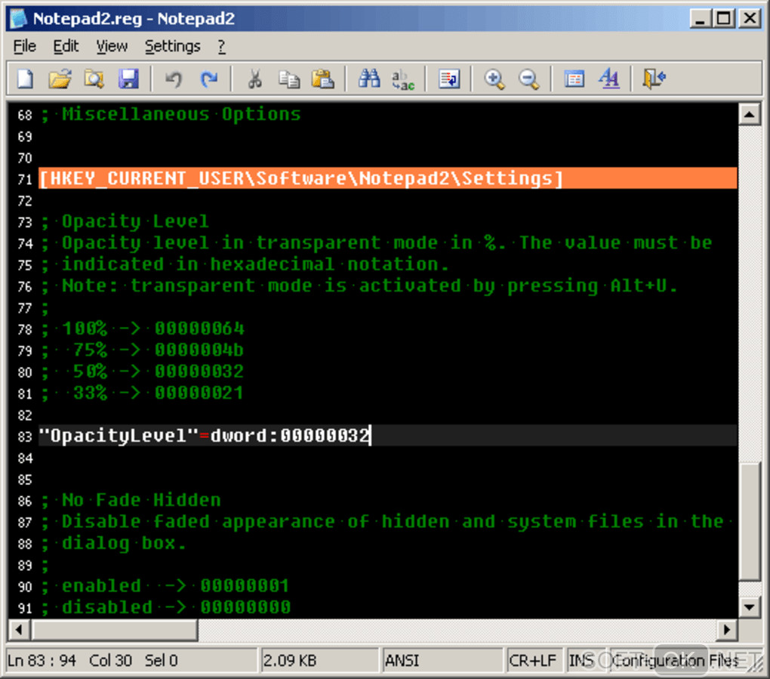Open the View menu
The image size is (770, 679).
[112, 46]
